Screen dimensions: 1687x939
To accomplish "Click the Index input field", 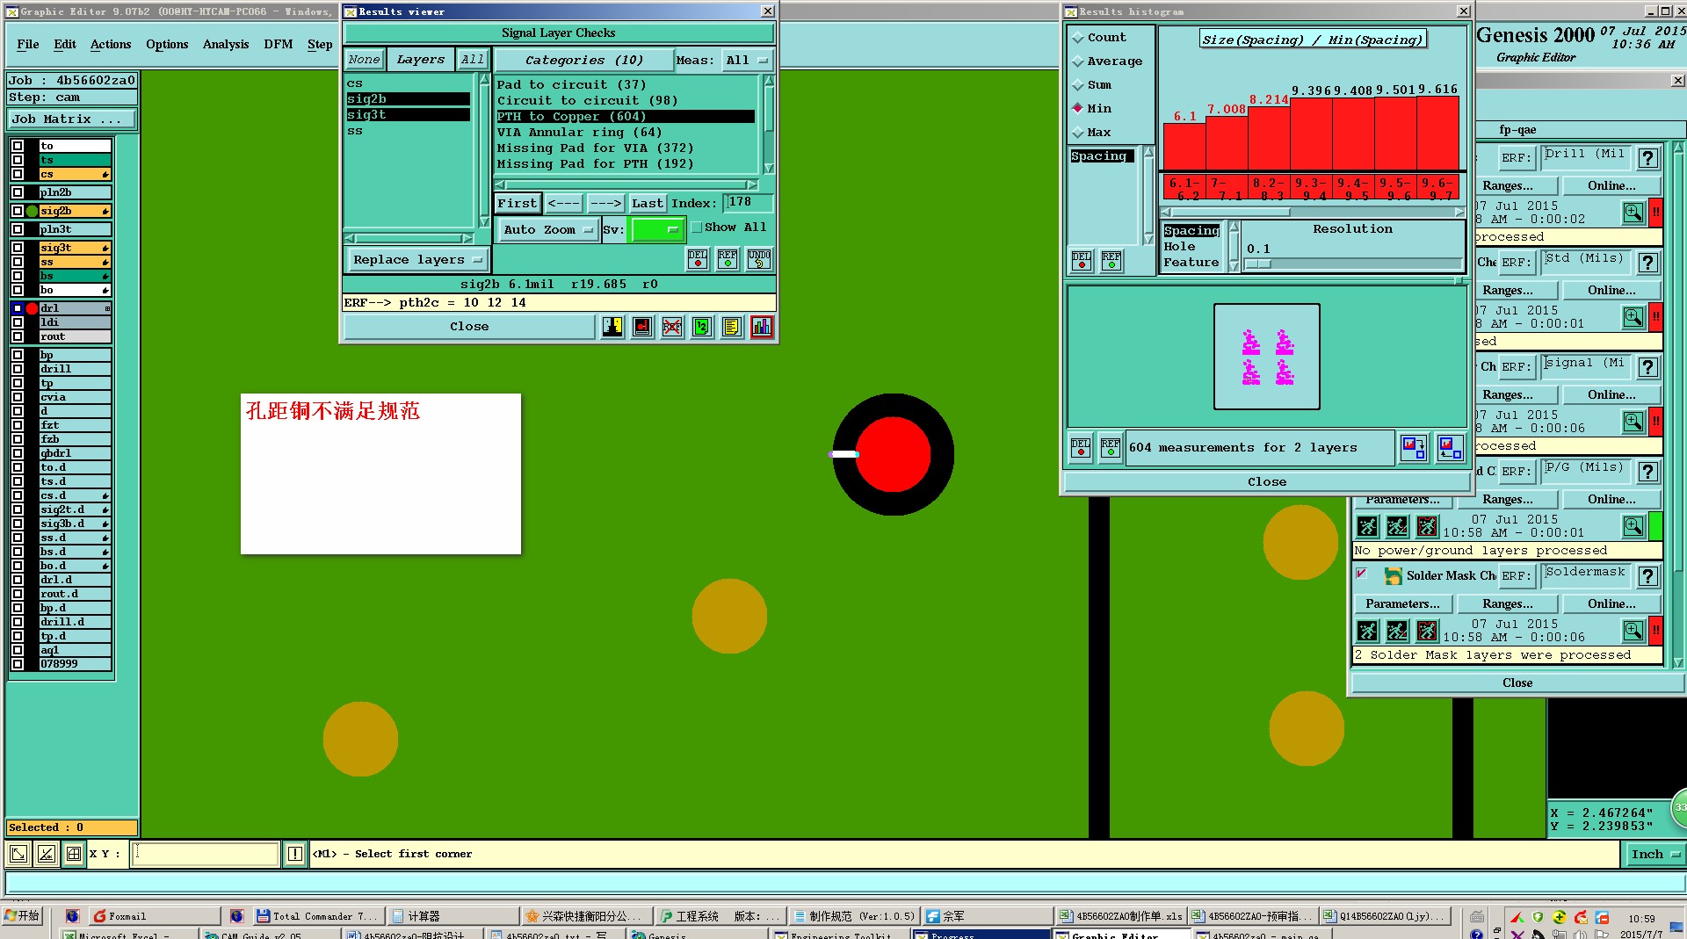I will (748, 203).
